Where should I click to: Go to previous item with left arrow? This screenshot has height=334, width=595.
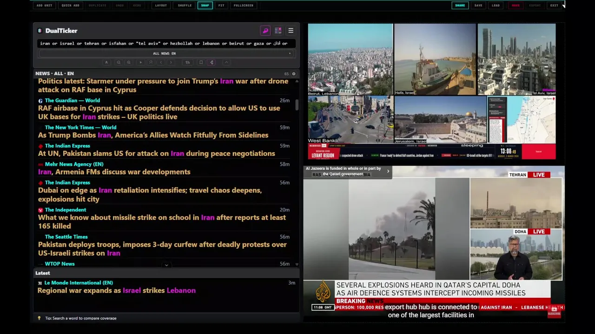tap(161, 62)
